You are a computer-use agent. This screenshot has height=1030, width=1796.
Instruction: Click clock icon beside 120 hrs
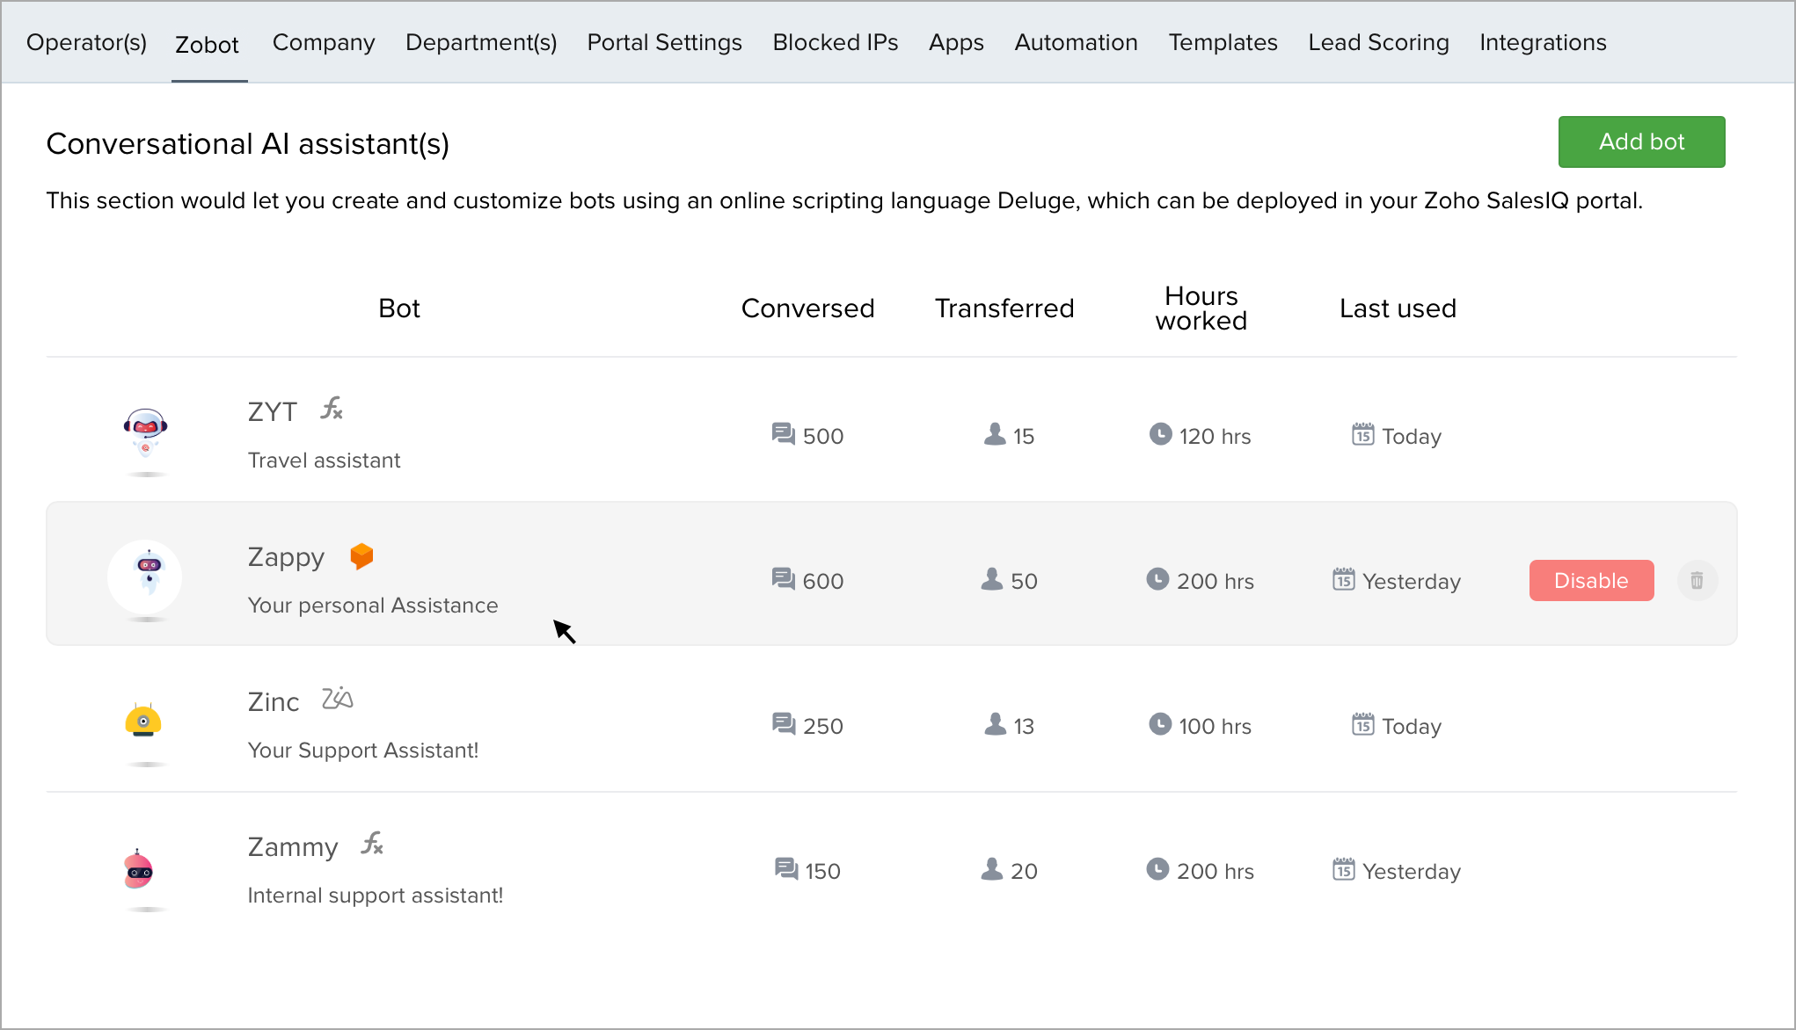pos(1160,434)
